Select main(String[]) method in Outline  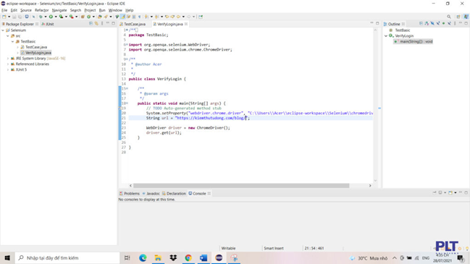tap(414, 42)
